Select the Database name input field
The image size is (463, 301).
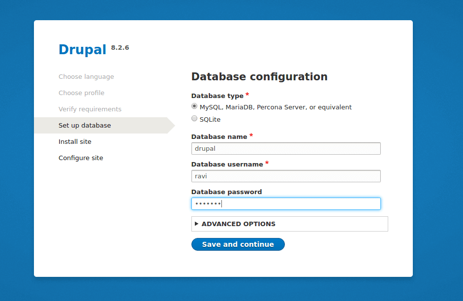(285, 148)
